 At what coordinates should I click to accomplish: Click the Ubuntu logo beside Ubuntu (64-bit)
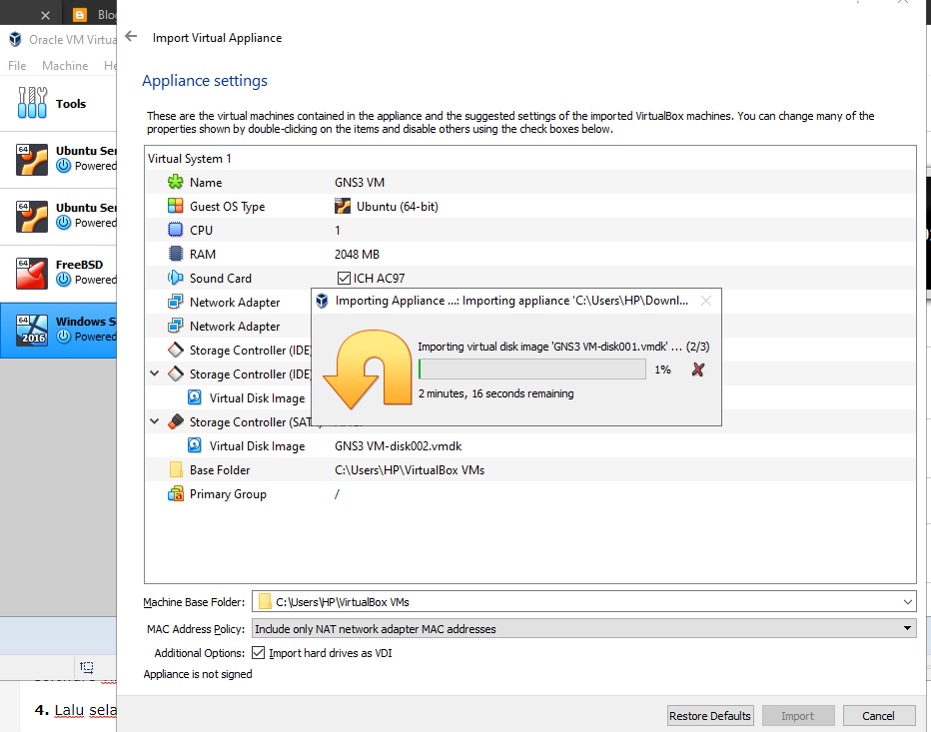(x=343, y=206)
